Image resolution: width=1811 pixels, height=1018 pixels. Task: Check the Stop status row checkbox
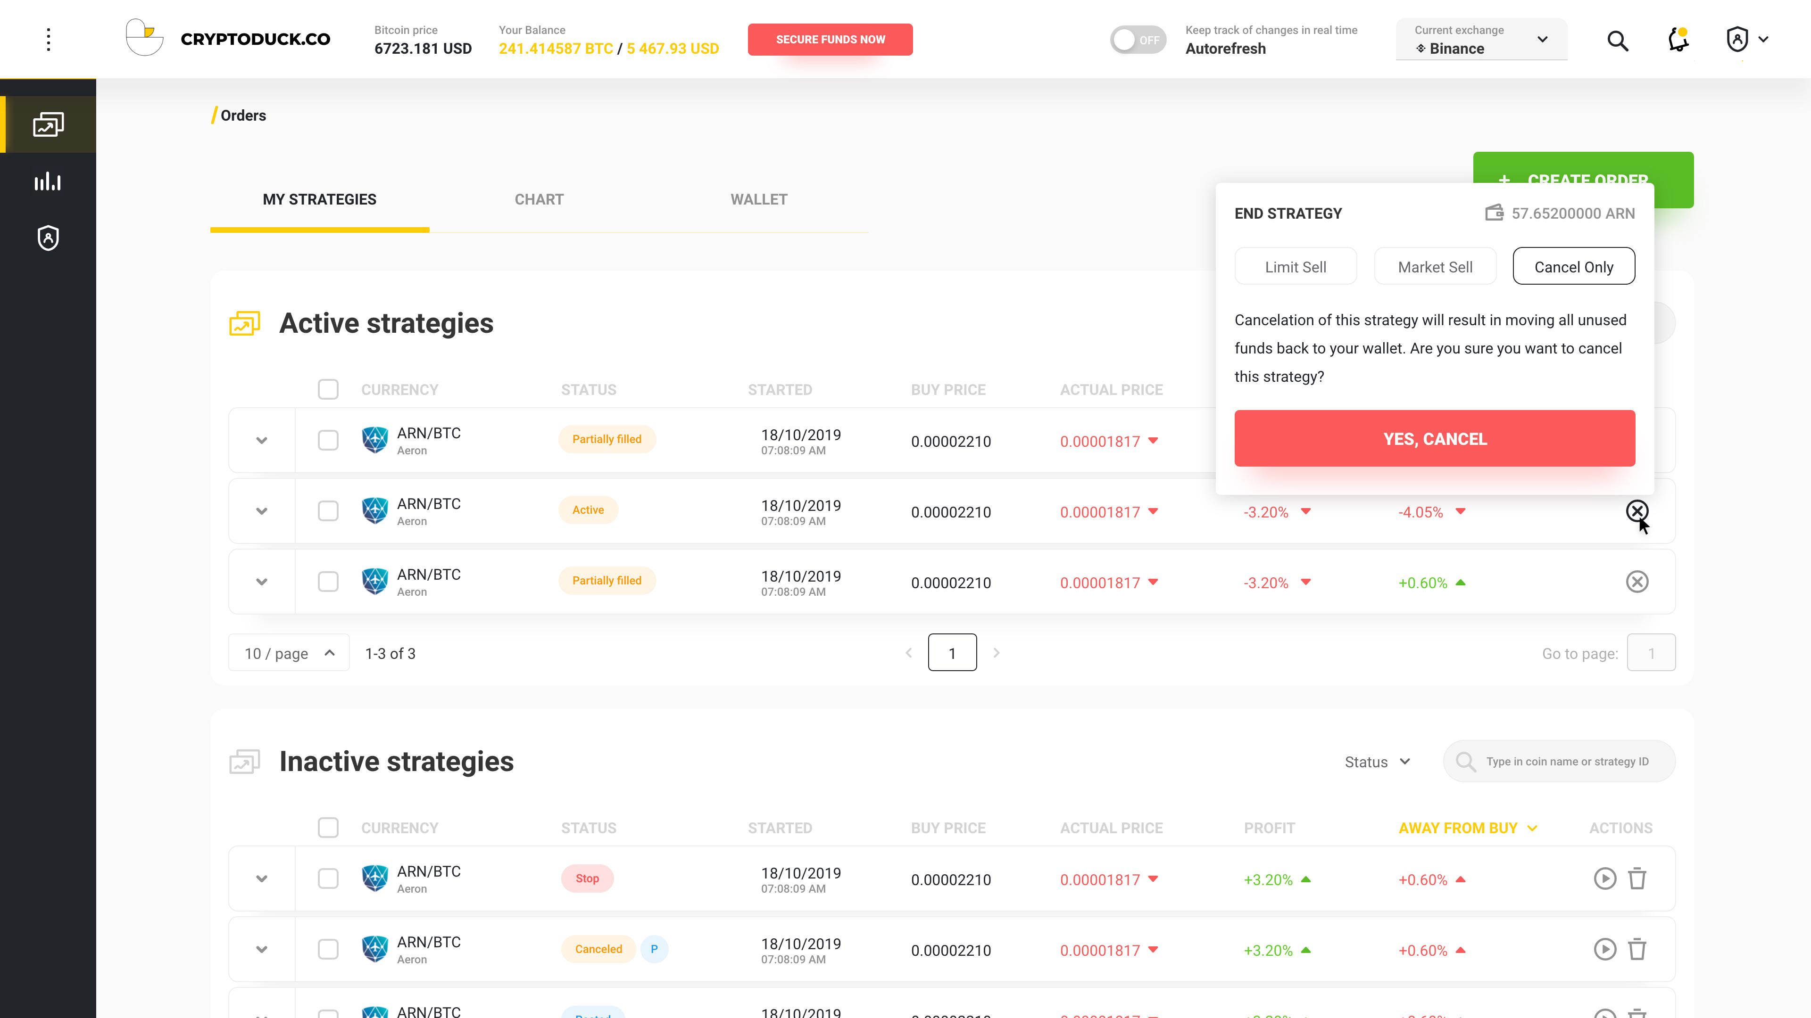tap(328, 878)
